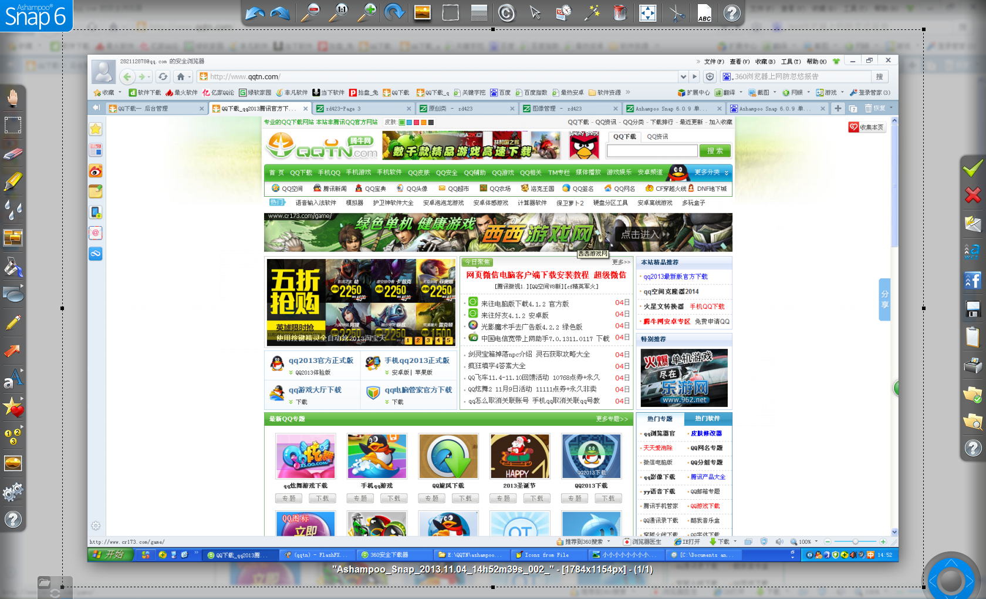Select the shape ellipse tool
Viewport: 986px width, 599px height.
[x=13, y=294]
